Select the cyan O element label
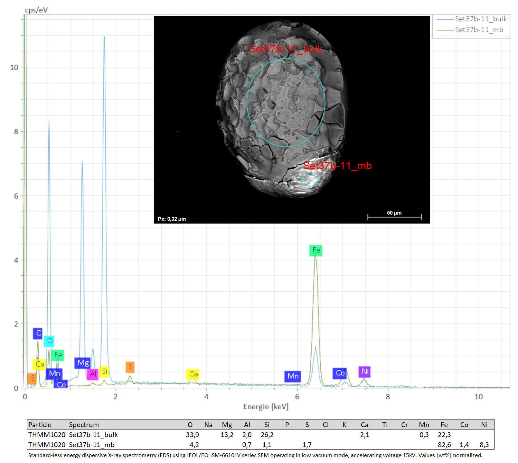This screenshot has height=463, width=518. point(49,341)
